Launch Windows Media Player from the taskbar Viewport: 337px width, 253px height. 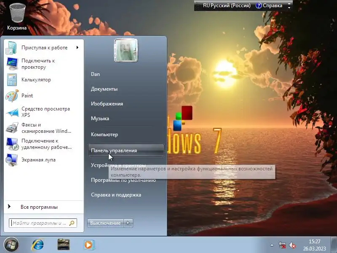[x=89, y=245]
